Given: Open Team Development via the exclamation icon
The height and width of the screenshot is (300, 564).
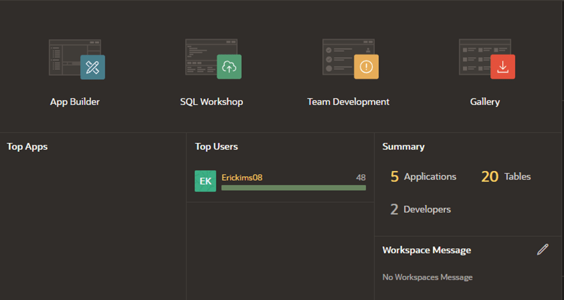Looking at the screenshot, I should [366, 66].
